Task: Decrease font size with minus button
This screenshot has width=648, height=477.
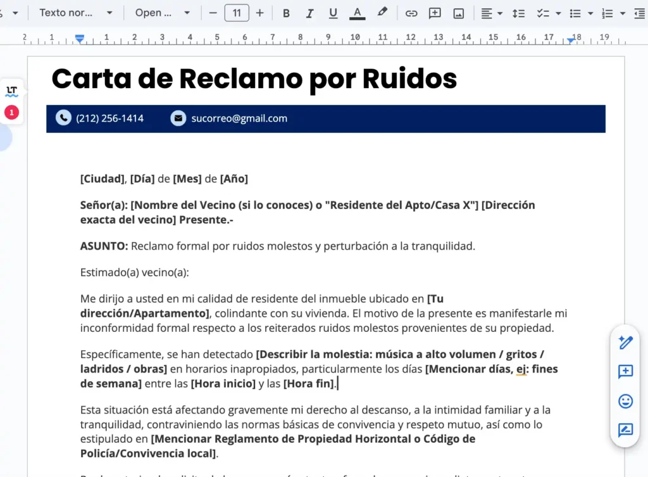Action: click(x=213, y=13)
